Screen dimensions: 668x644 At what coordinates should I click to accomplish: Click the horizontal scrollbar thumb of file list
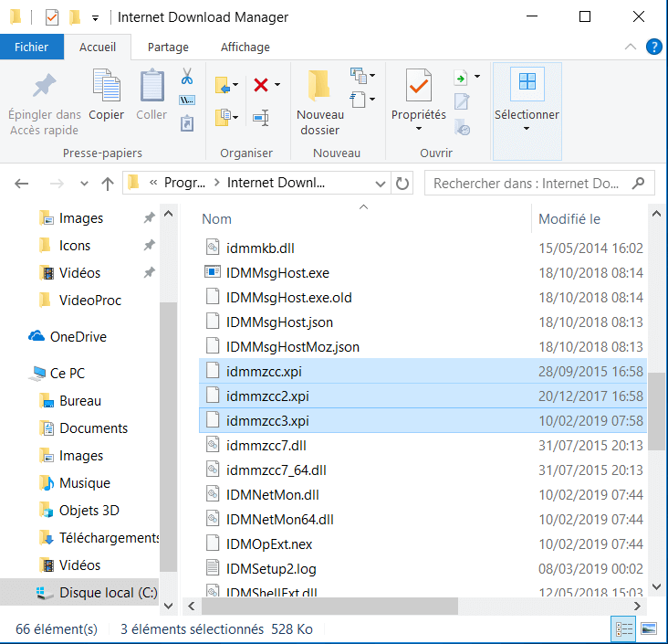click(329, 606)
